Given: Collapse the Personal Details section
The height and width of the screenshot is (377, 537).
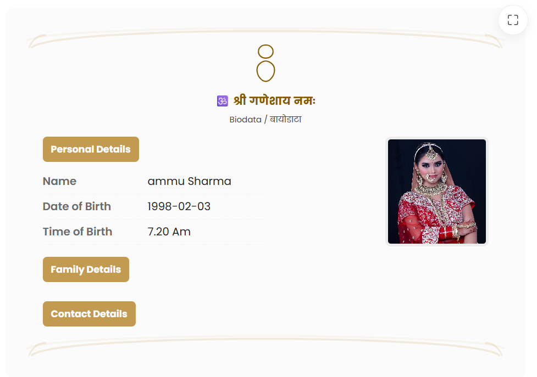Looking at the screenshot, I should tap(91, 149).
